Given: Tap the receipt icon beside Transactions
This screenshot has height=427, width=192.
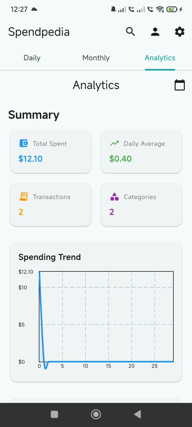Looking at the screenshot, I should click(x=24, y=197).
